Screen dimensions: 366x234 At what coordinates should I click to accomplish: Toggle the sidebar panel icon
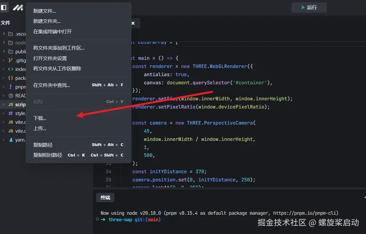click(4, 8)
